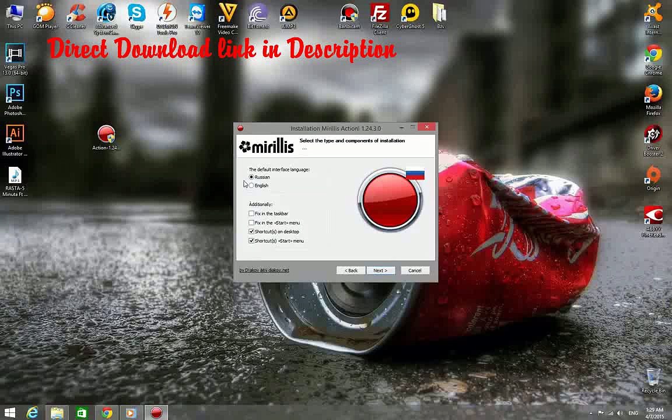The height and width of the screenshot is (420, 672).
Task: Open the Djakov.net link in the installer
Action: (x=264, y=271)
